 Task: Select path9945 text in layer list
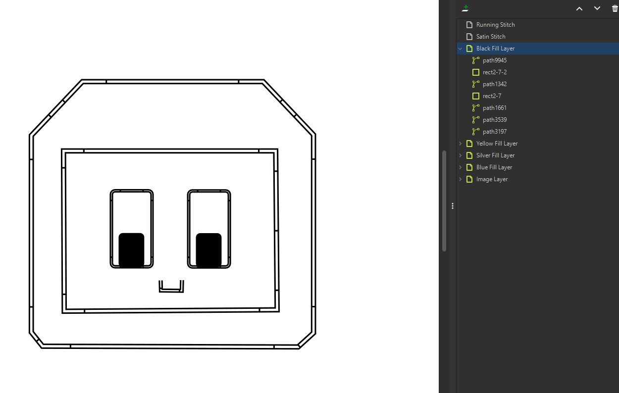point(495,60)
